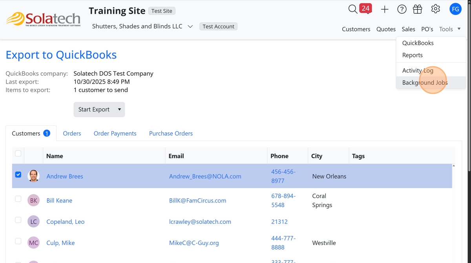Open the 24 notifications badge
The width and height of the screenshot is (471, 263).
tap(365, 8)
